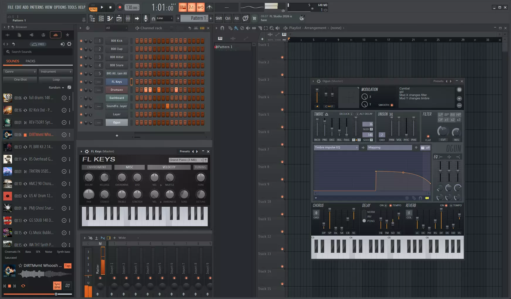Toggle DECLICK option in Ogun
This screenshot has height=299, width=511.
tap(352, 114)
